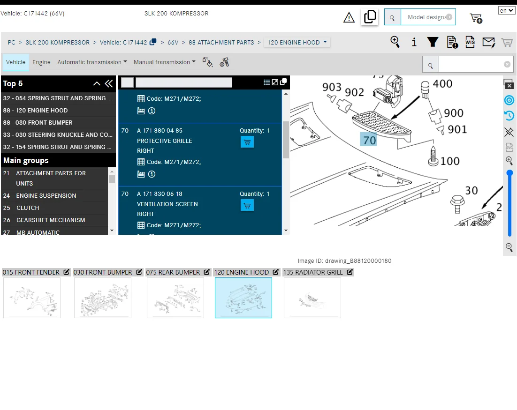Clear the Model designation field
The image size is (517, 410).
click(449, 17)
